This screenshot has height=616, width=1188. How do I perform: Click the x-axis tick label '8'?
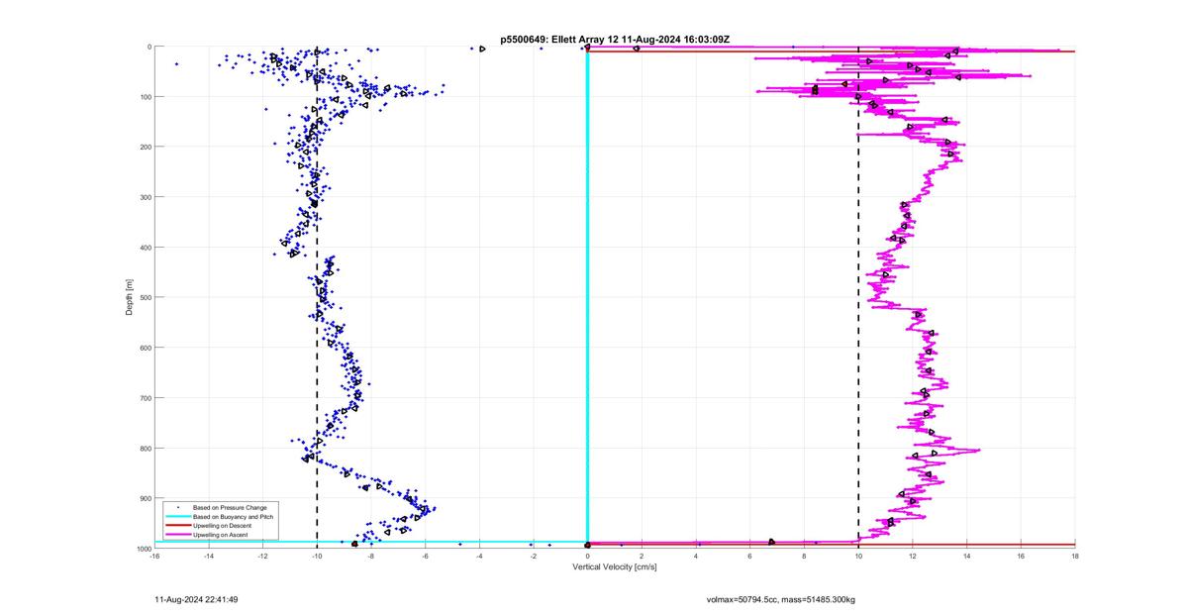[804, 556]
